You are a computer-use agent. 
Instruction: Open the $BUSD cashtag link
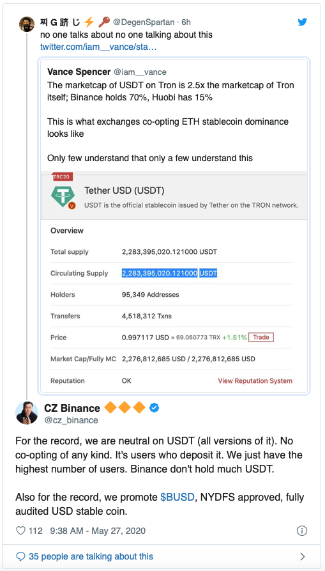pyautogui.click(x=178, y=497)
